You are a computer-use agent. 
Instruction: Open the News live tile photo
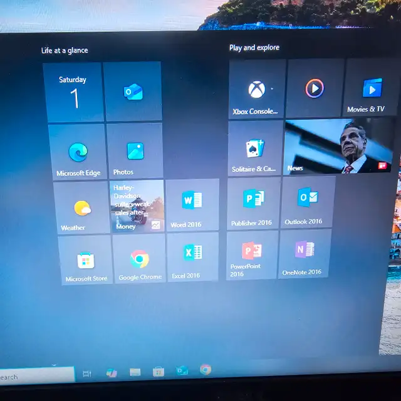point(338,147)
